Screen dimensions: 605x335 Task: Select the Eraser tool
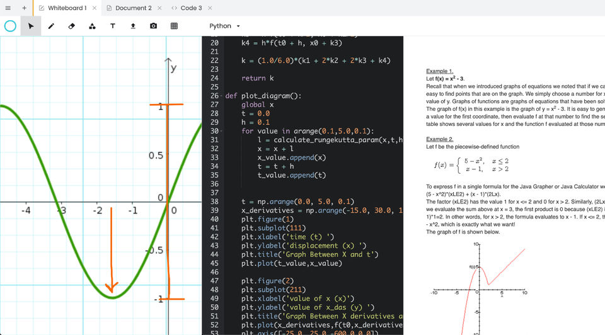[x=71, y=26]
